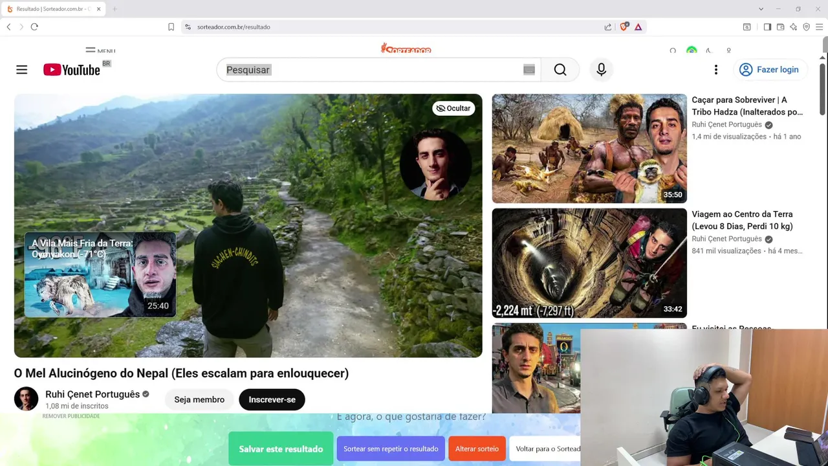Click 1,08 mi de inscritos text
828x466 pixels.
pos(76,406)
